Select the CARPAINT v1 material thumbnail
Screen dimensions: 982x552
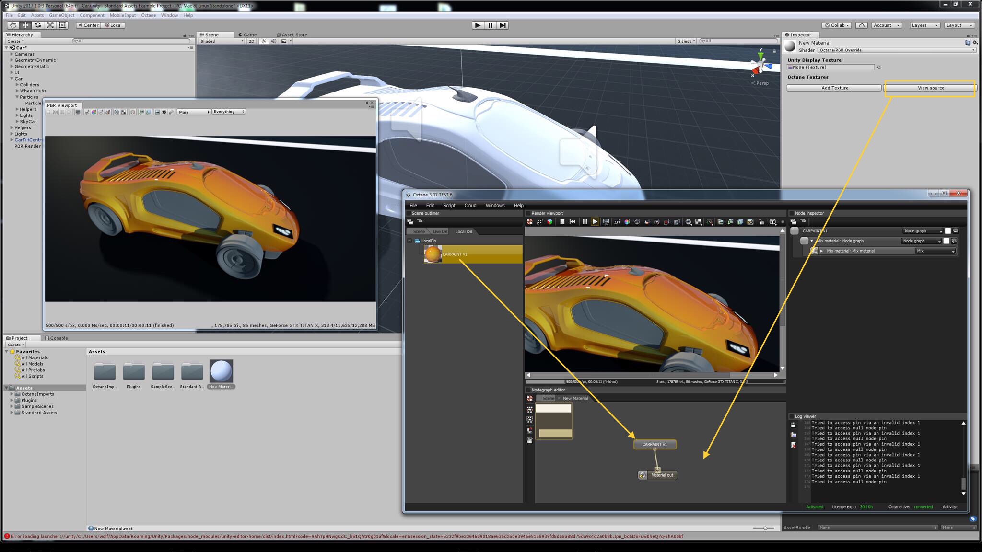point(433,254)
